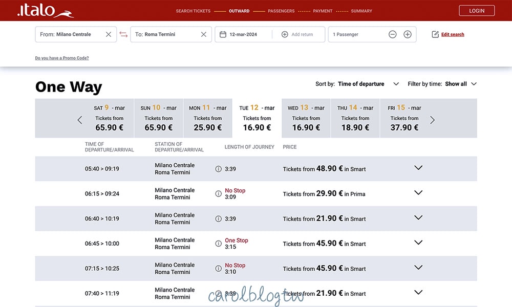Expand the 05:40 > 09:19 train fares
This screenshot has height=307, width=512.
tap(418, 168)
